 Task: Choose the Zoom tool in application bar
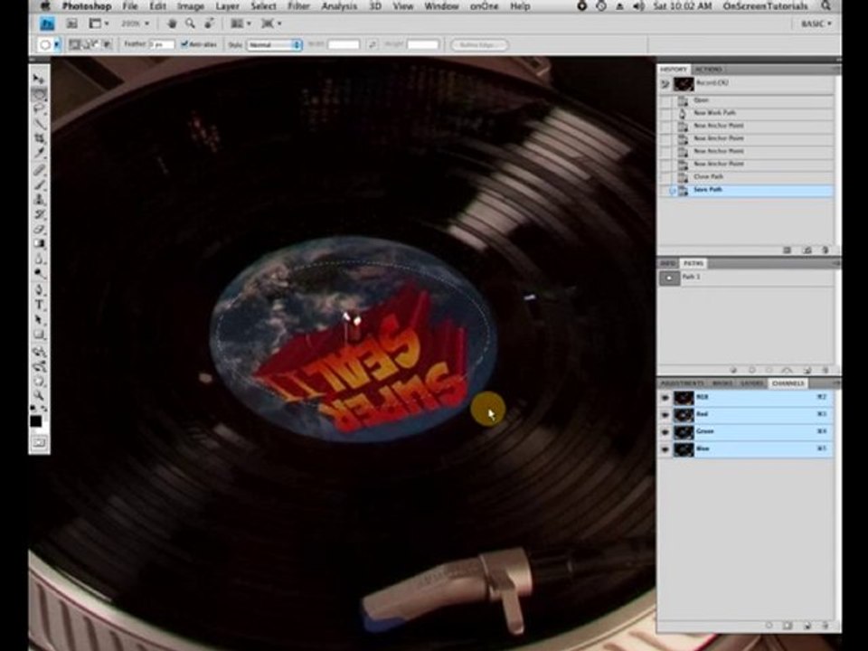pos(190,24)
